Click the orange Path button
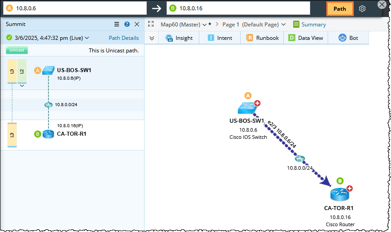The width and height of the screenshot is (391, 232). pos(340,9)
